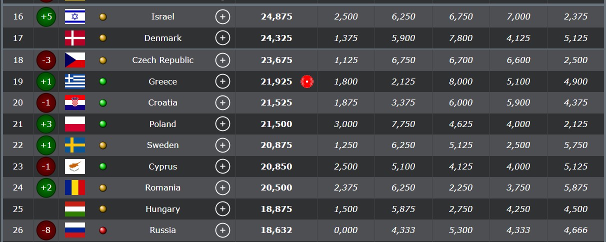
Task: Click the Russia flag icon
Action: [75, 230]
